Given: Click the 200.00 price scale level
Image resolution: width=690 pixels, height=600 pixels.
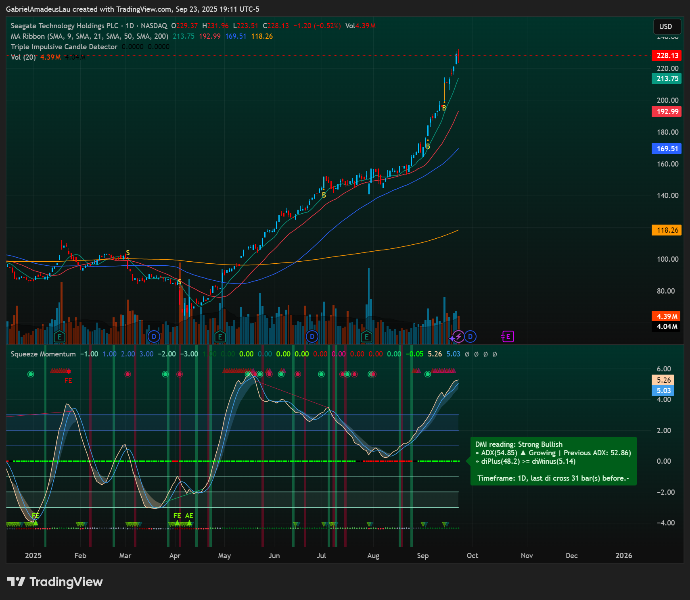Looking at the screenshot, I should (667, 100).
